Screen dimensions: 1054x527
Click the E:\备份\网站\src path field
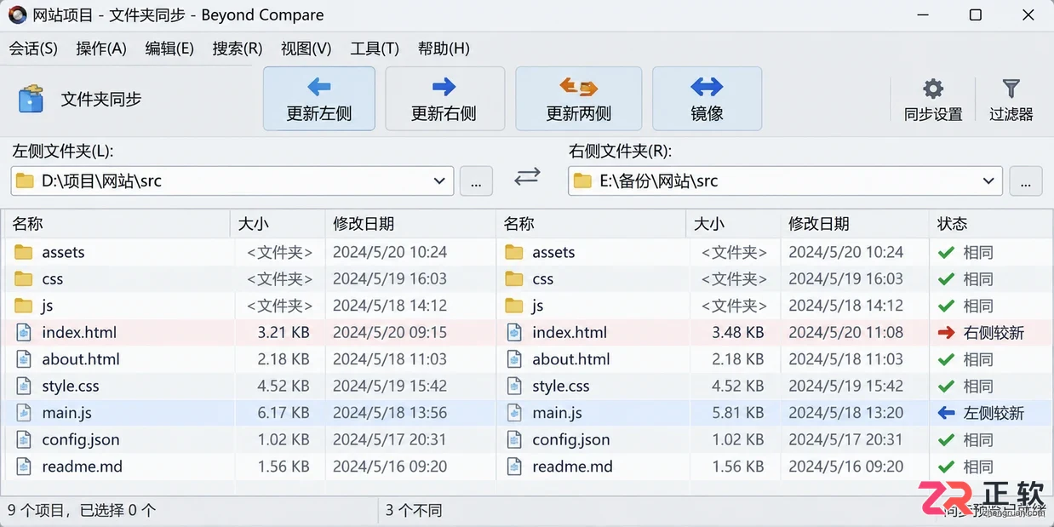[x=785, y=180]
